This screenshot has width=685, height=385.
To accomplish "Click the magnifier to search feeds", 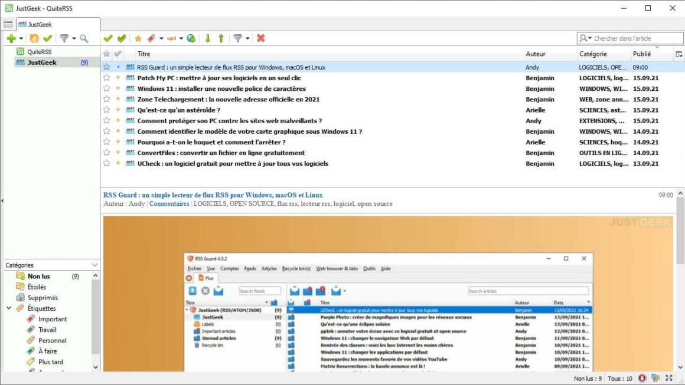I will click(x=84, y=38).
